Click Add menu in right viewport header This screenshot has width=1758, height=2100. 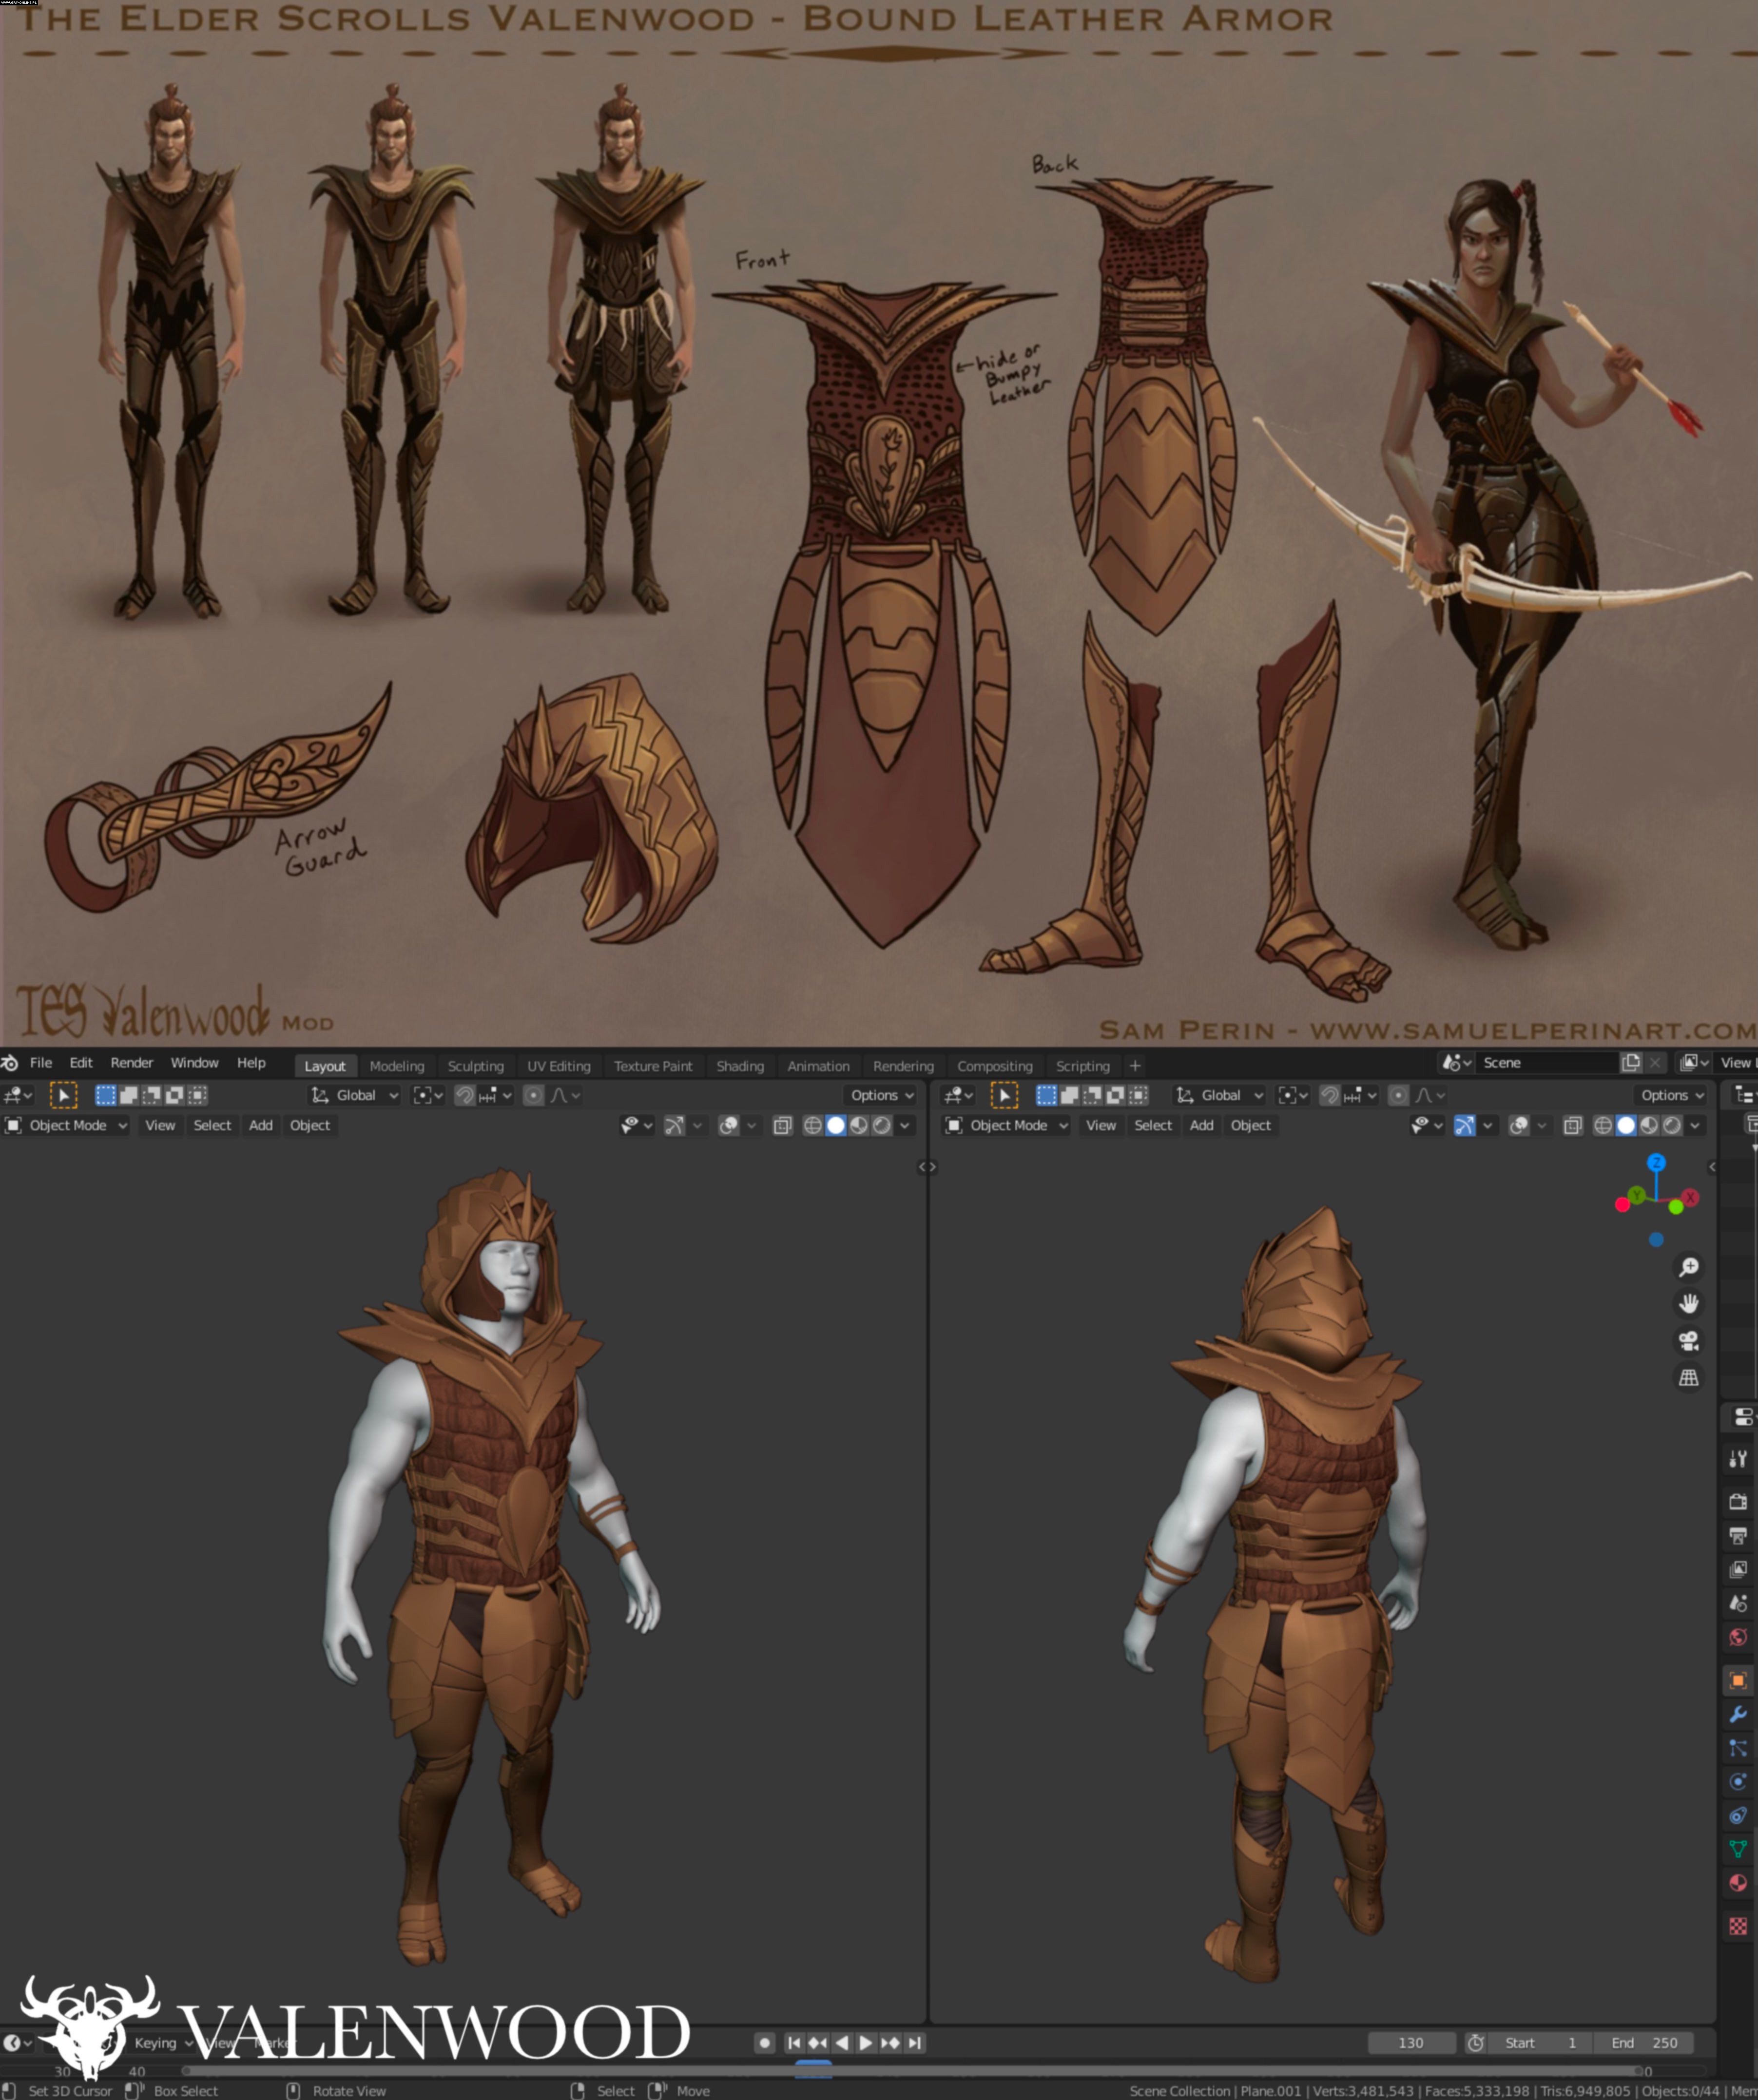(1201, 1125)
